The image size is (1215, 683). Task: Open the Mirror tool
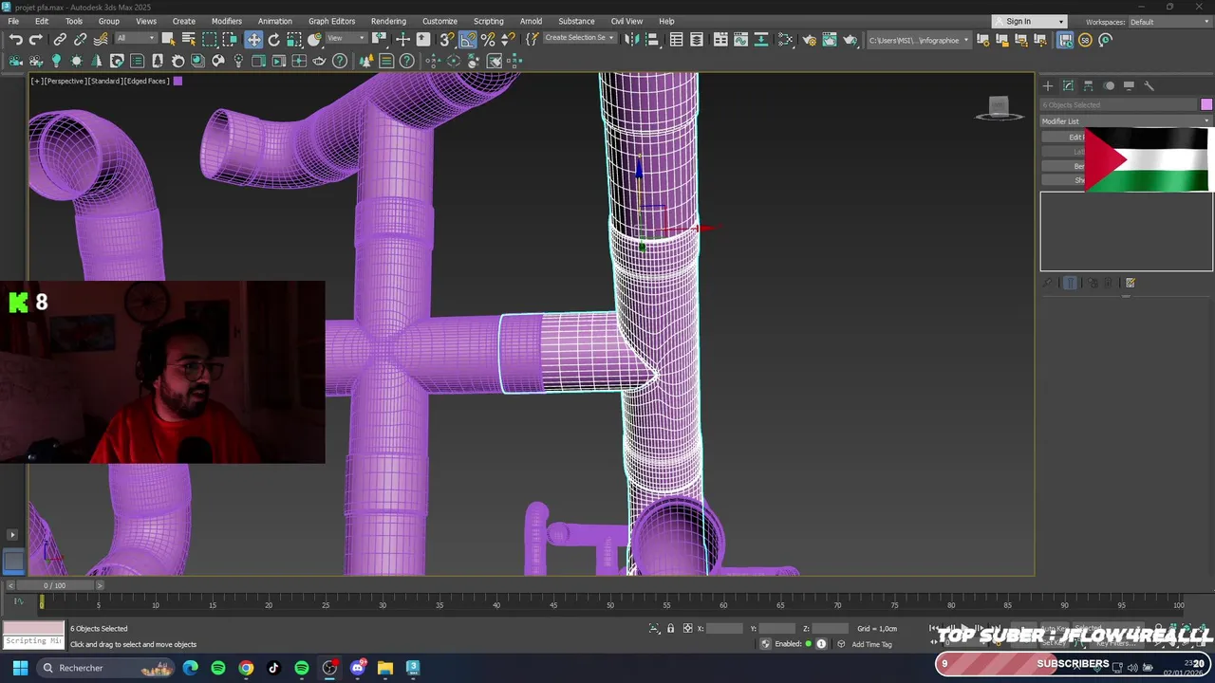pos(630,40)
